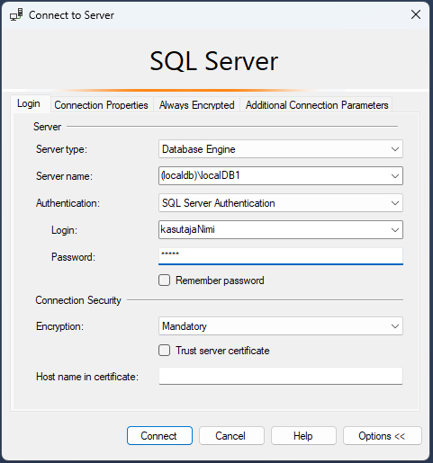Viewport: 433px width, 463px height.
Task: Open the Authentication dropdown arrow
Action: coord(395,203)
